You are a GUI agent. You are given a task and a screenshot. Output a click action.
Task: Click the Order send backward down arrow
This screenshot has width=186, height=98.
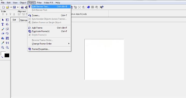[x=7, y=14]
